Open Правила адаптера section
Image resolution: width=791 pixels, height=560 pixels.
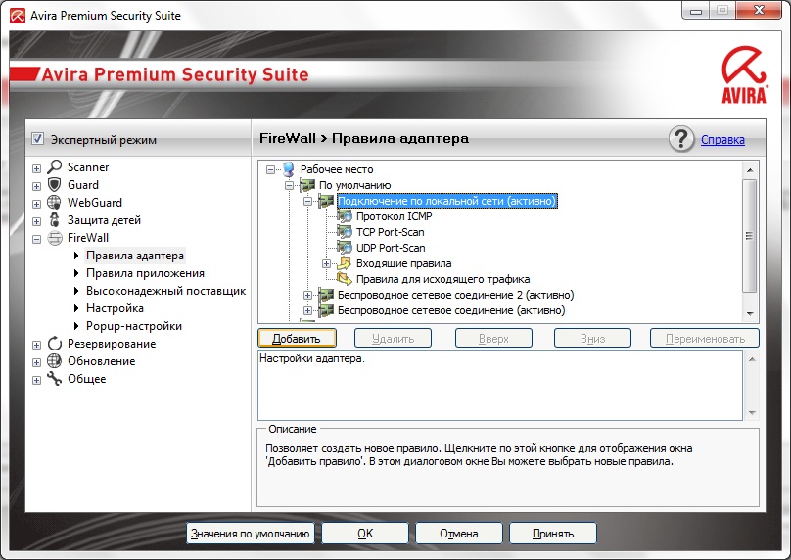135,256
